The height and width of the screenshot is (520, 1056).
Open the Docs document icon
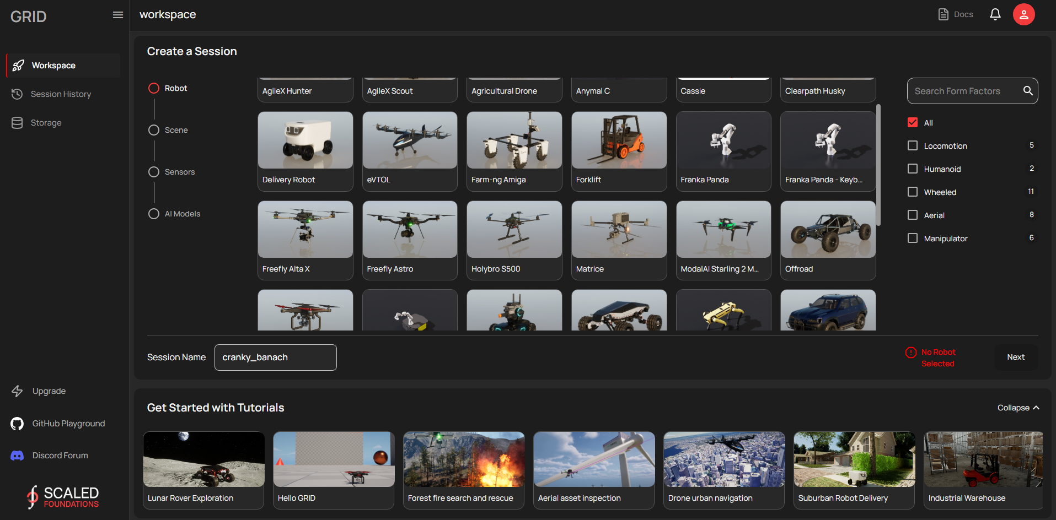(943, 14)
